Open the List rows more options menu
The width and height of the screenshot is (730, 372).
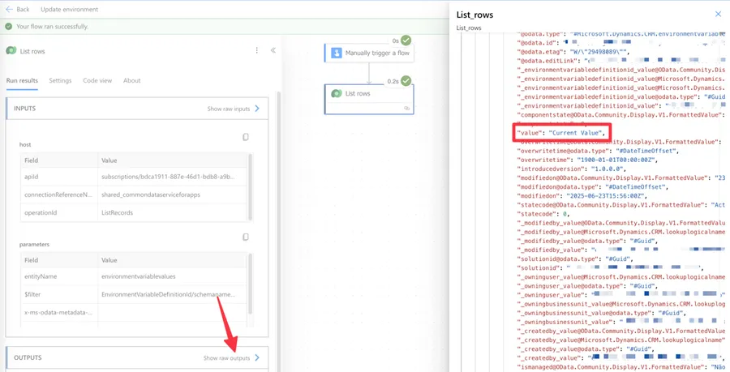pyautogui.click(x=257, y=50)
